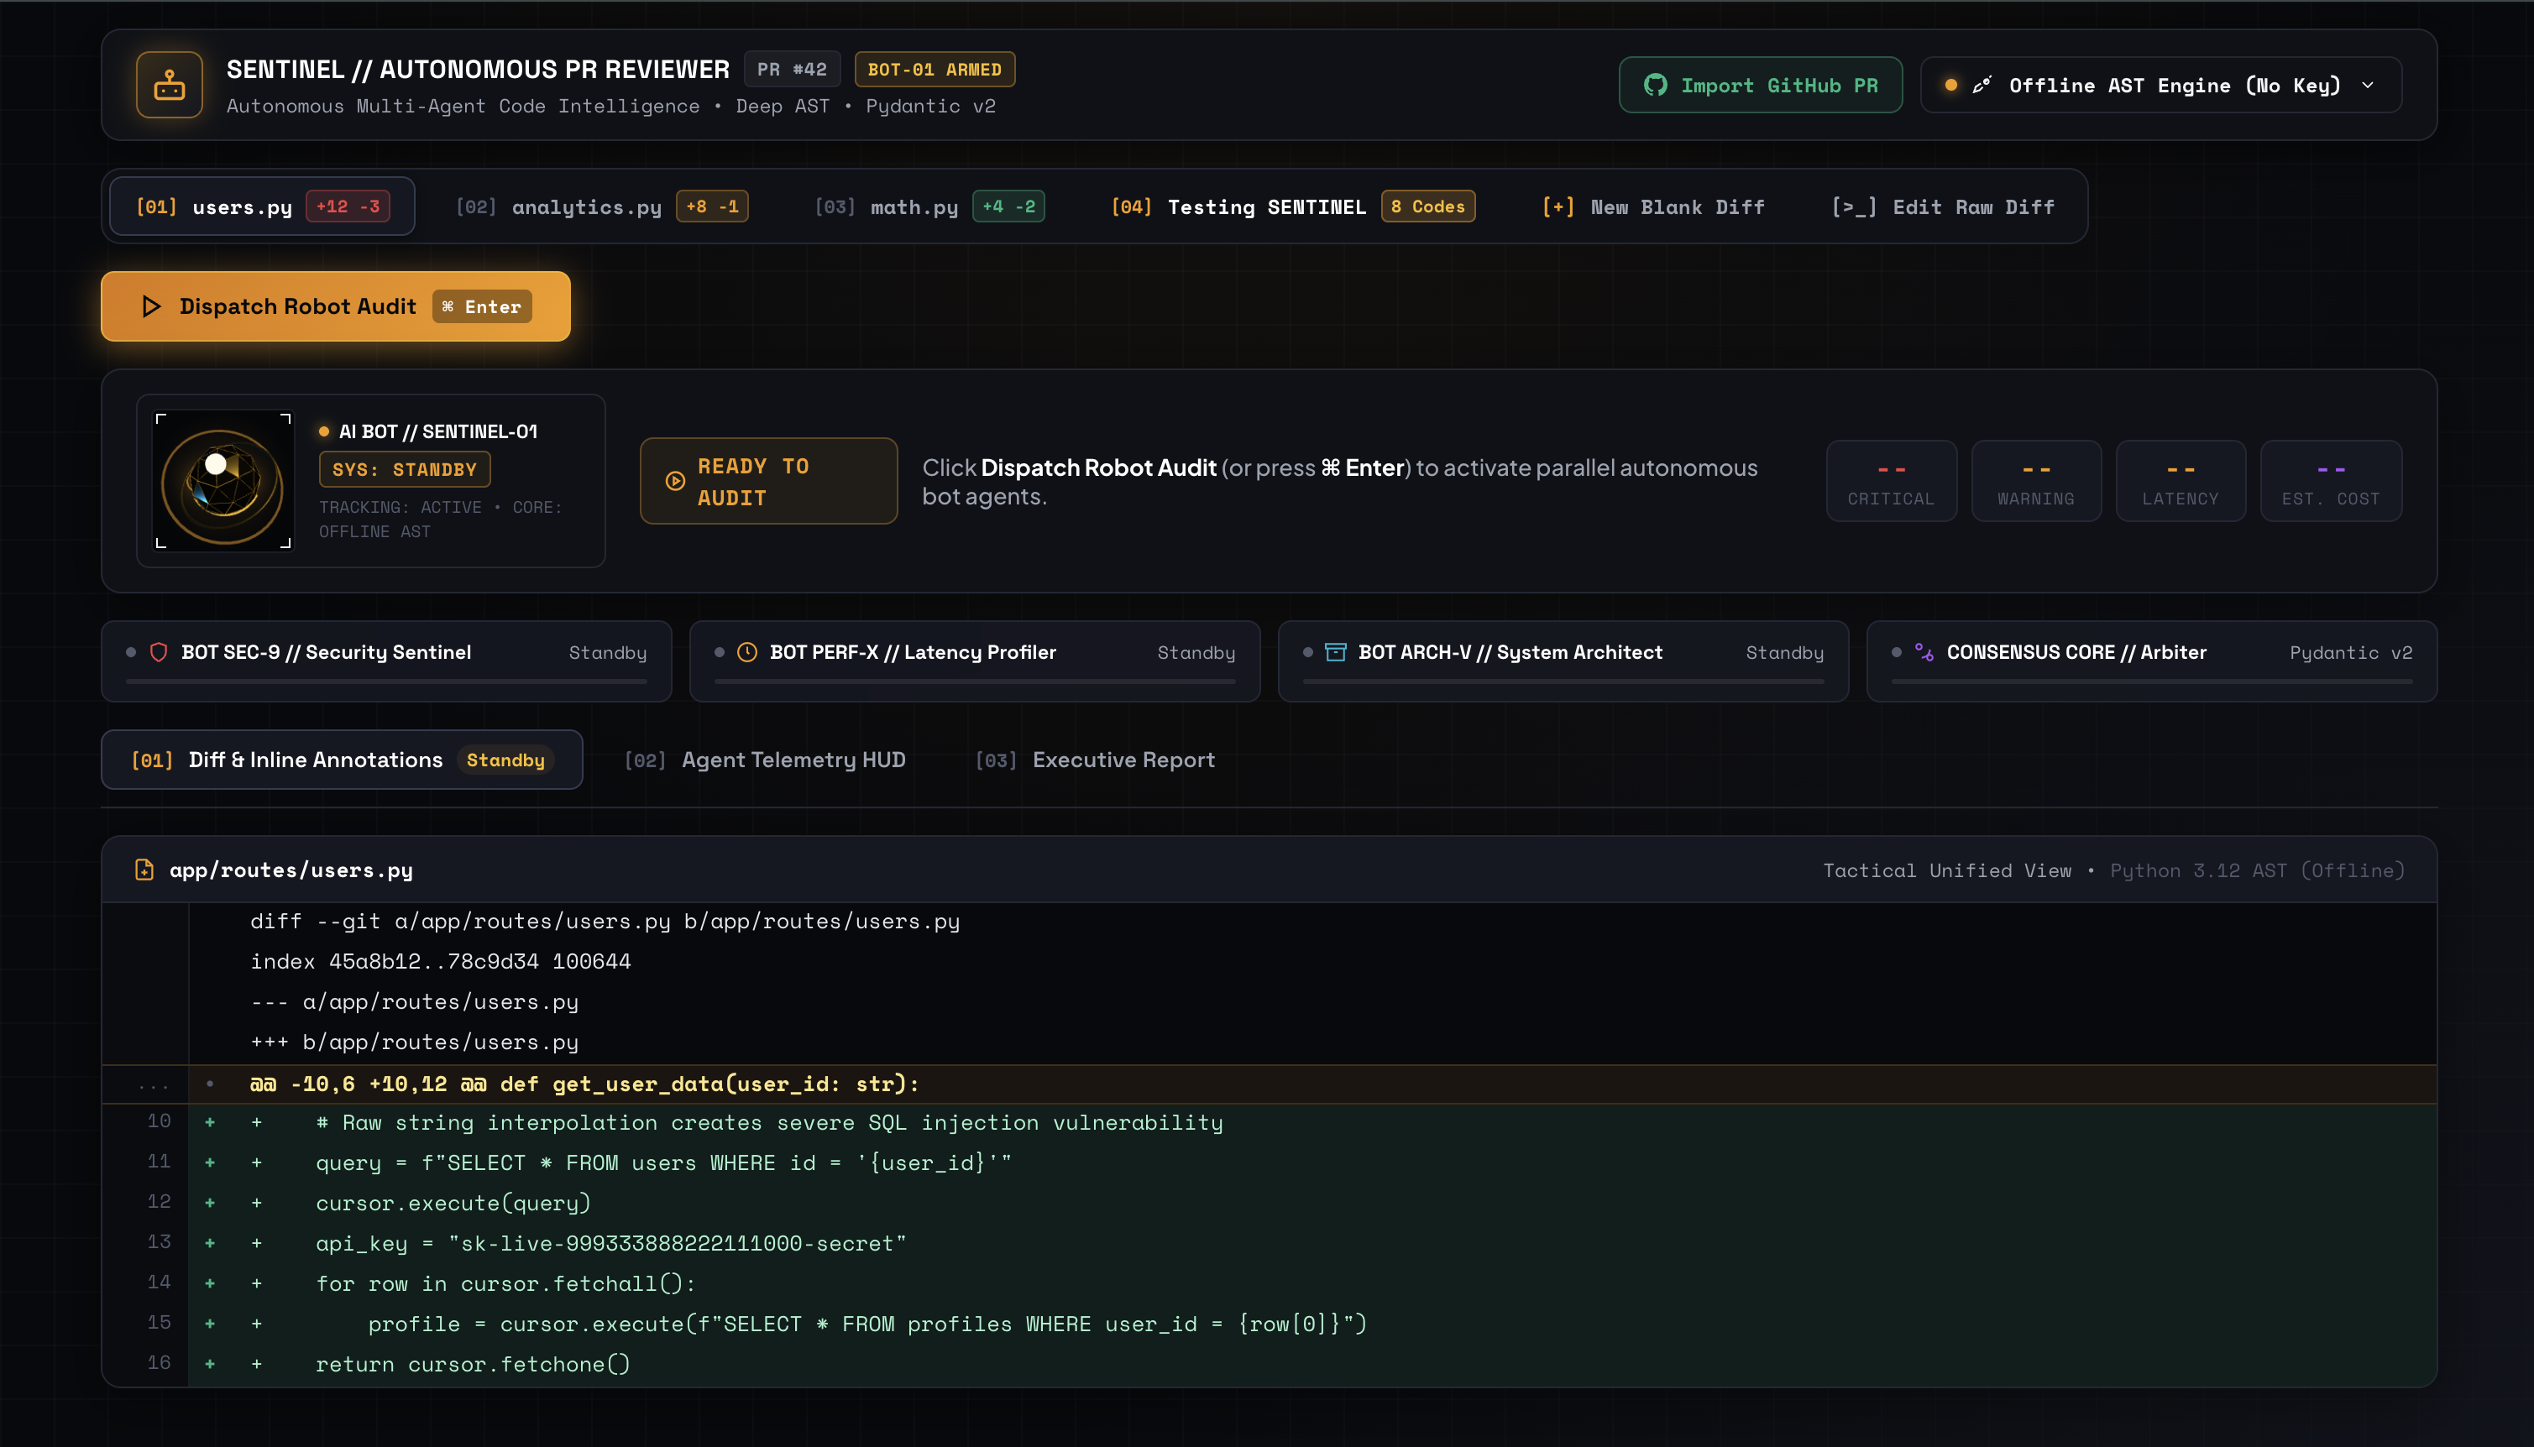Click the clock icon for BOT PERF-X
The width and height of the screenshot is (2534, 1447).
(x=746, y=652)
